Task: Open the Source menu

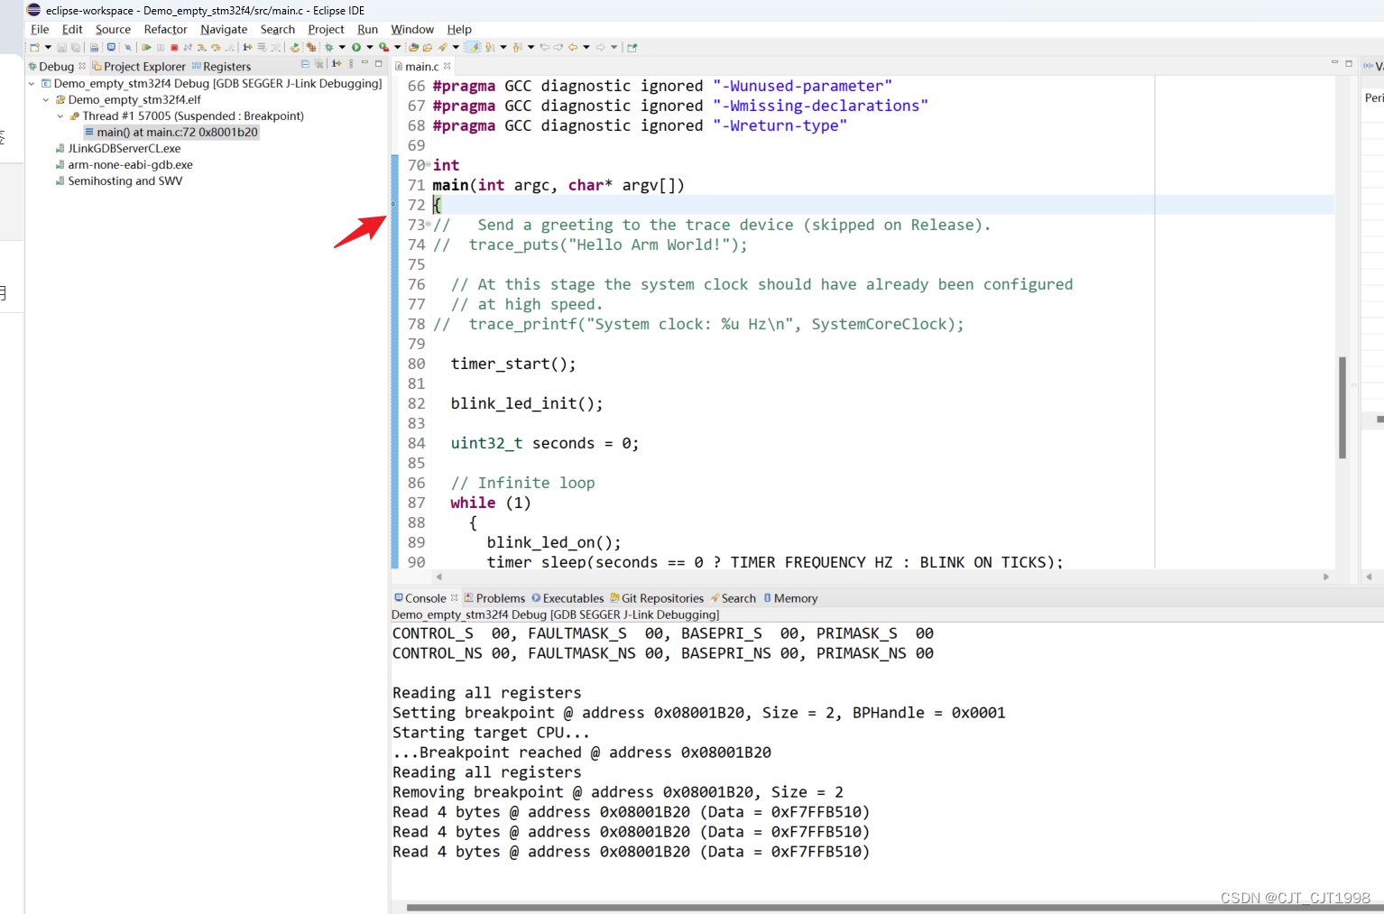Action: 113,29
